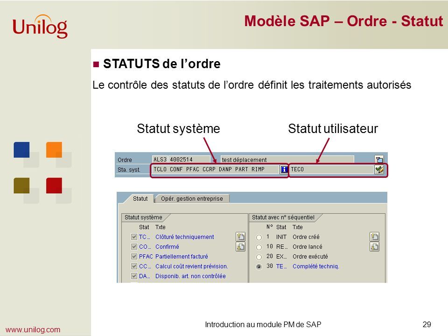This screenshot has width=448, height=336.
Task: Click the user status edit icon next to TECO
Action: point(379,169)
